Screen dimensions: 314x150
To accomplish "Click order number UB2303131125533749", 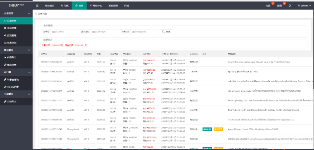I will (51, 129).
